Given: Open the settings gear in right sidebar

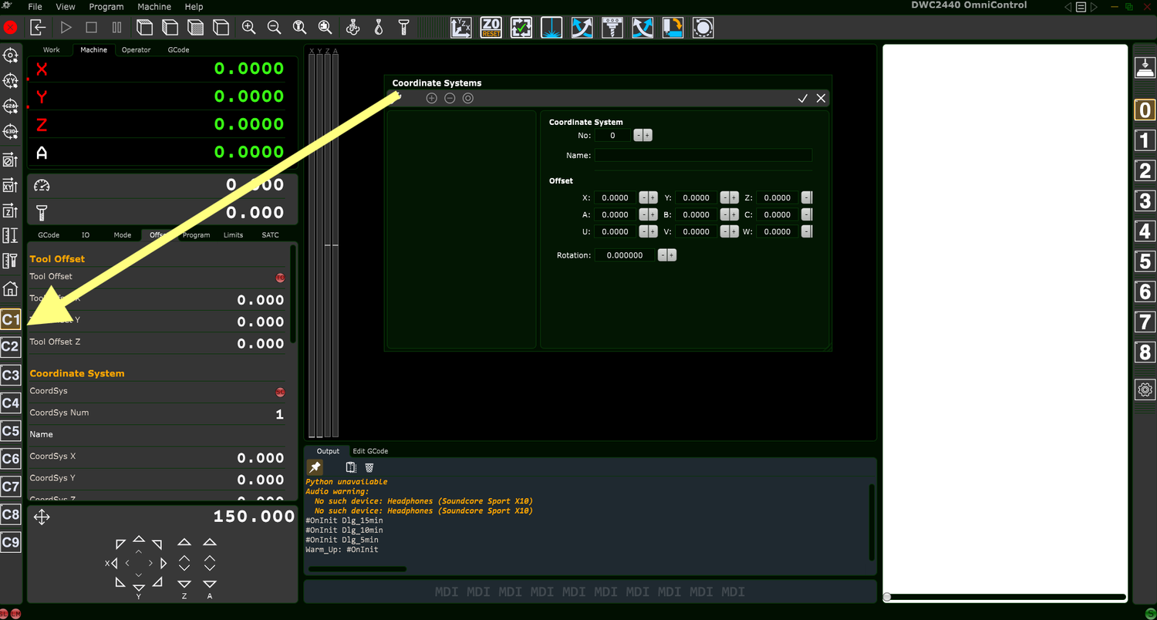Looking at the screenshot, I should (x=1145, y=389).
